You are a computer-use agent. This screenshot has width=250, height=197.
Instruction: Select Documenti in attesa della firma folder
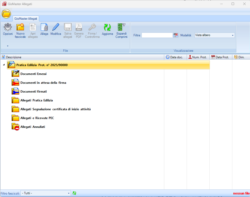(43, 83)
